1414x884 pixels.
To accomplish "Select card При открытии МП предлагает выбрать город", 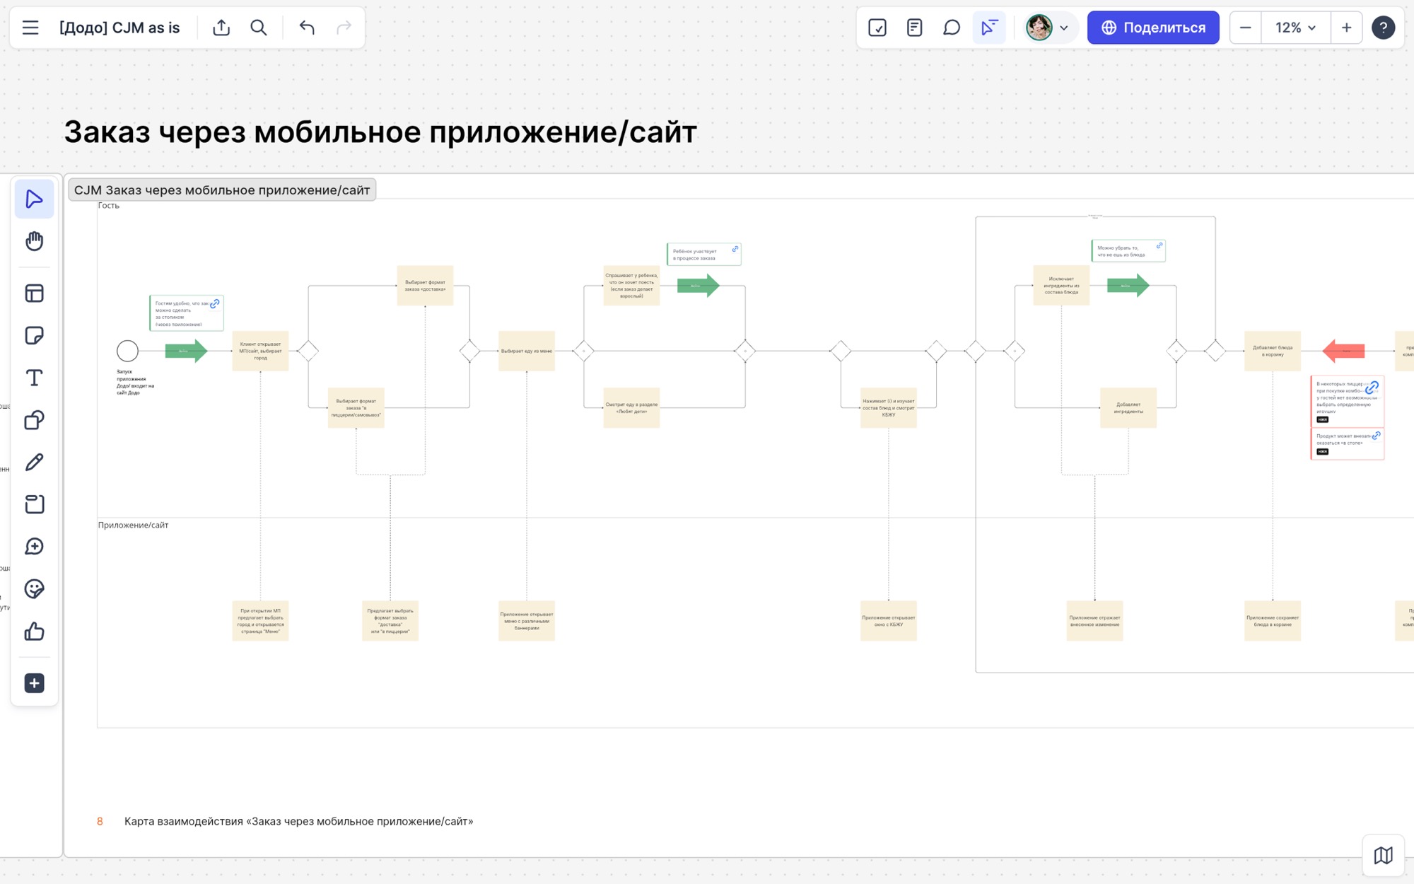I will [x=260, y=621].
